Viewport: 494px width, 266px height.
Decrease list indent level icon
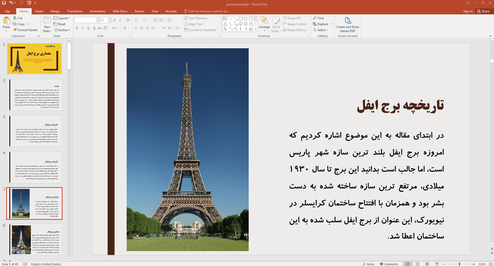(156, 20)
